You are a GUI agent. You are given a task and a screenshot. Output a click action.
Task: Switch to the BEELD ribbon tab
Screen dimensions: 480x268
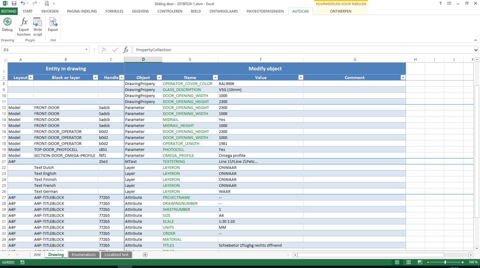tap(196, 11)
